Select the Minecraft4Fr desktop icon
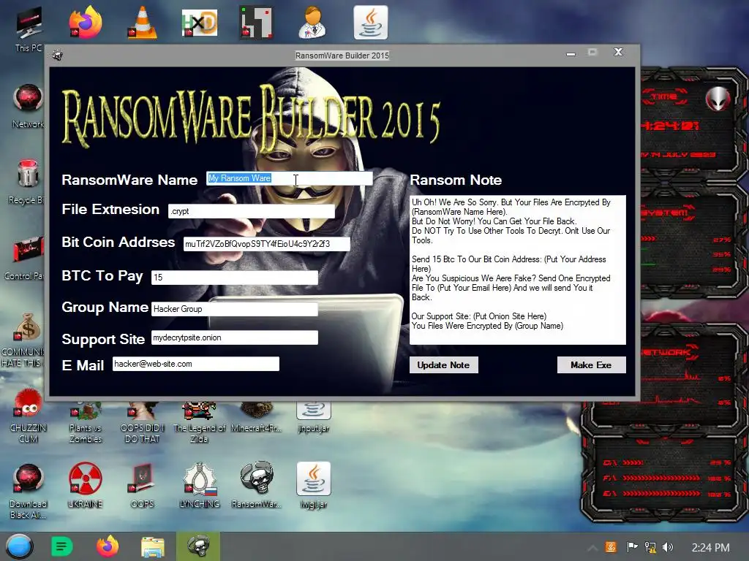749x561 pixels. click(x=257, y=418)
